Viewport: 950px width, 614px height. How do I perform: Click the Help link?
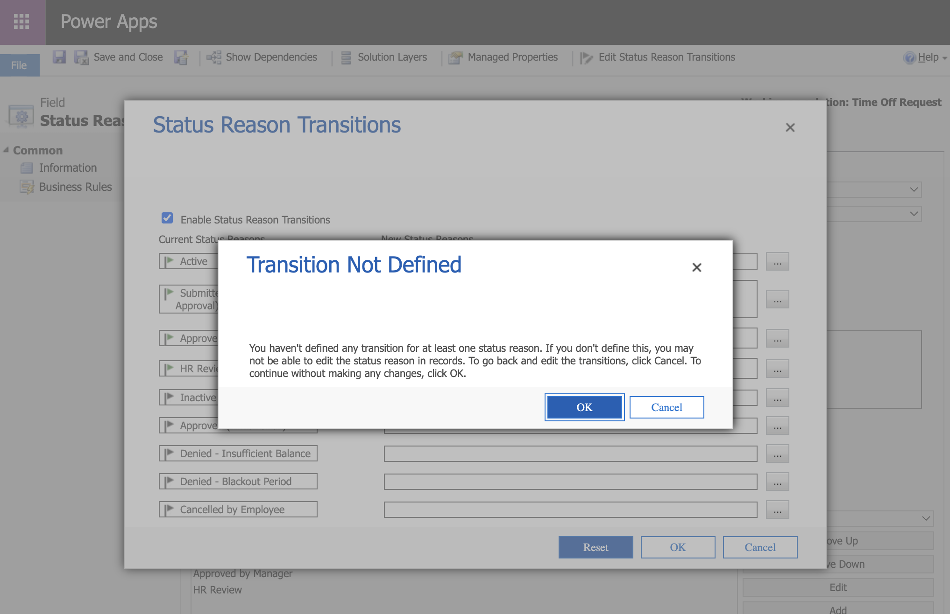(928, 57)
